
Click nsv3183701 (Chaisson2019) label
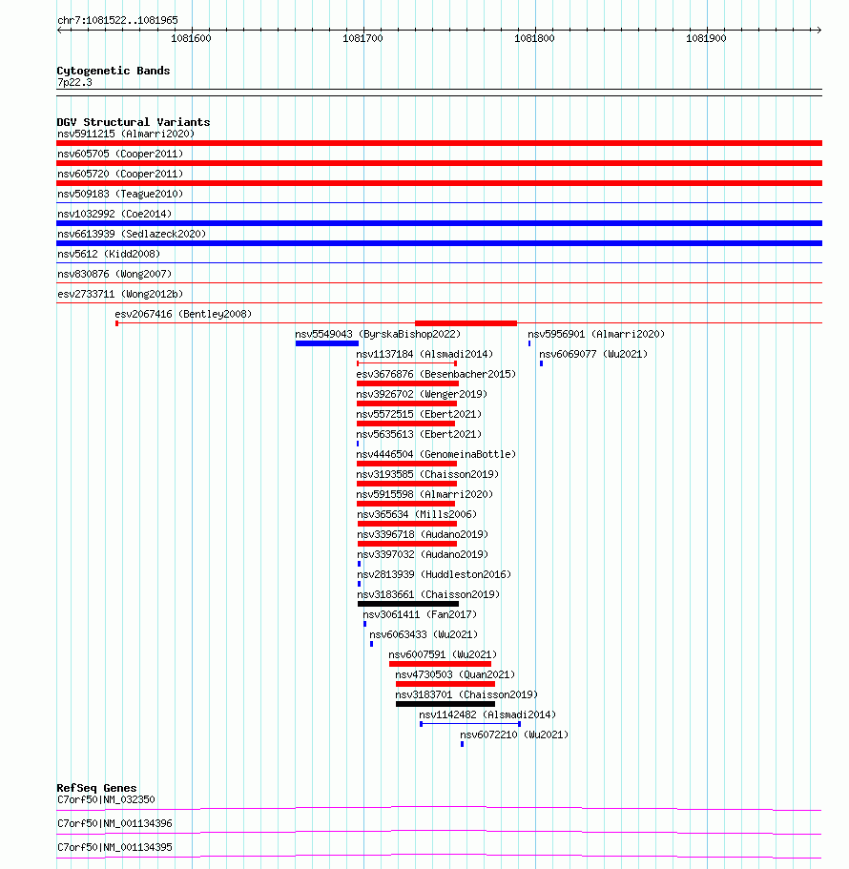(x=466, y=694)
